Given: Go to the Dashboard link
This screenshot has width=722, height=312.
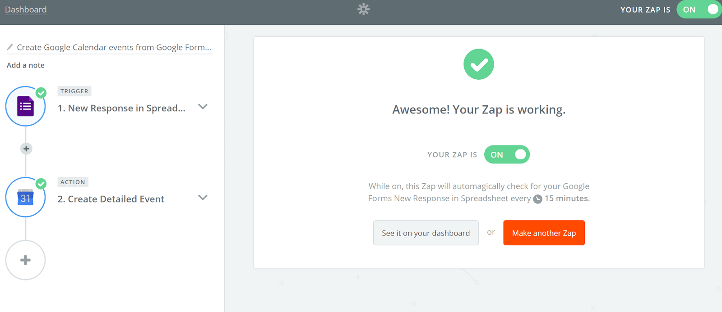Looking at the screenshot, I should (26, 9).
